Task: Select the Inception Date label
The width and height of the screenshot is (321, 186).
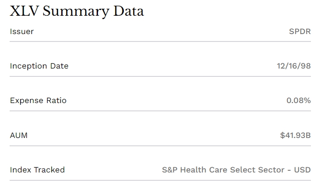Action: click(39, 66)
